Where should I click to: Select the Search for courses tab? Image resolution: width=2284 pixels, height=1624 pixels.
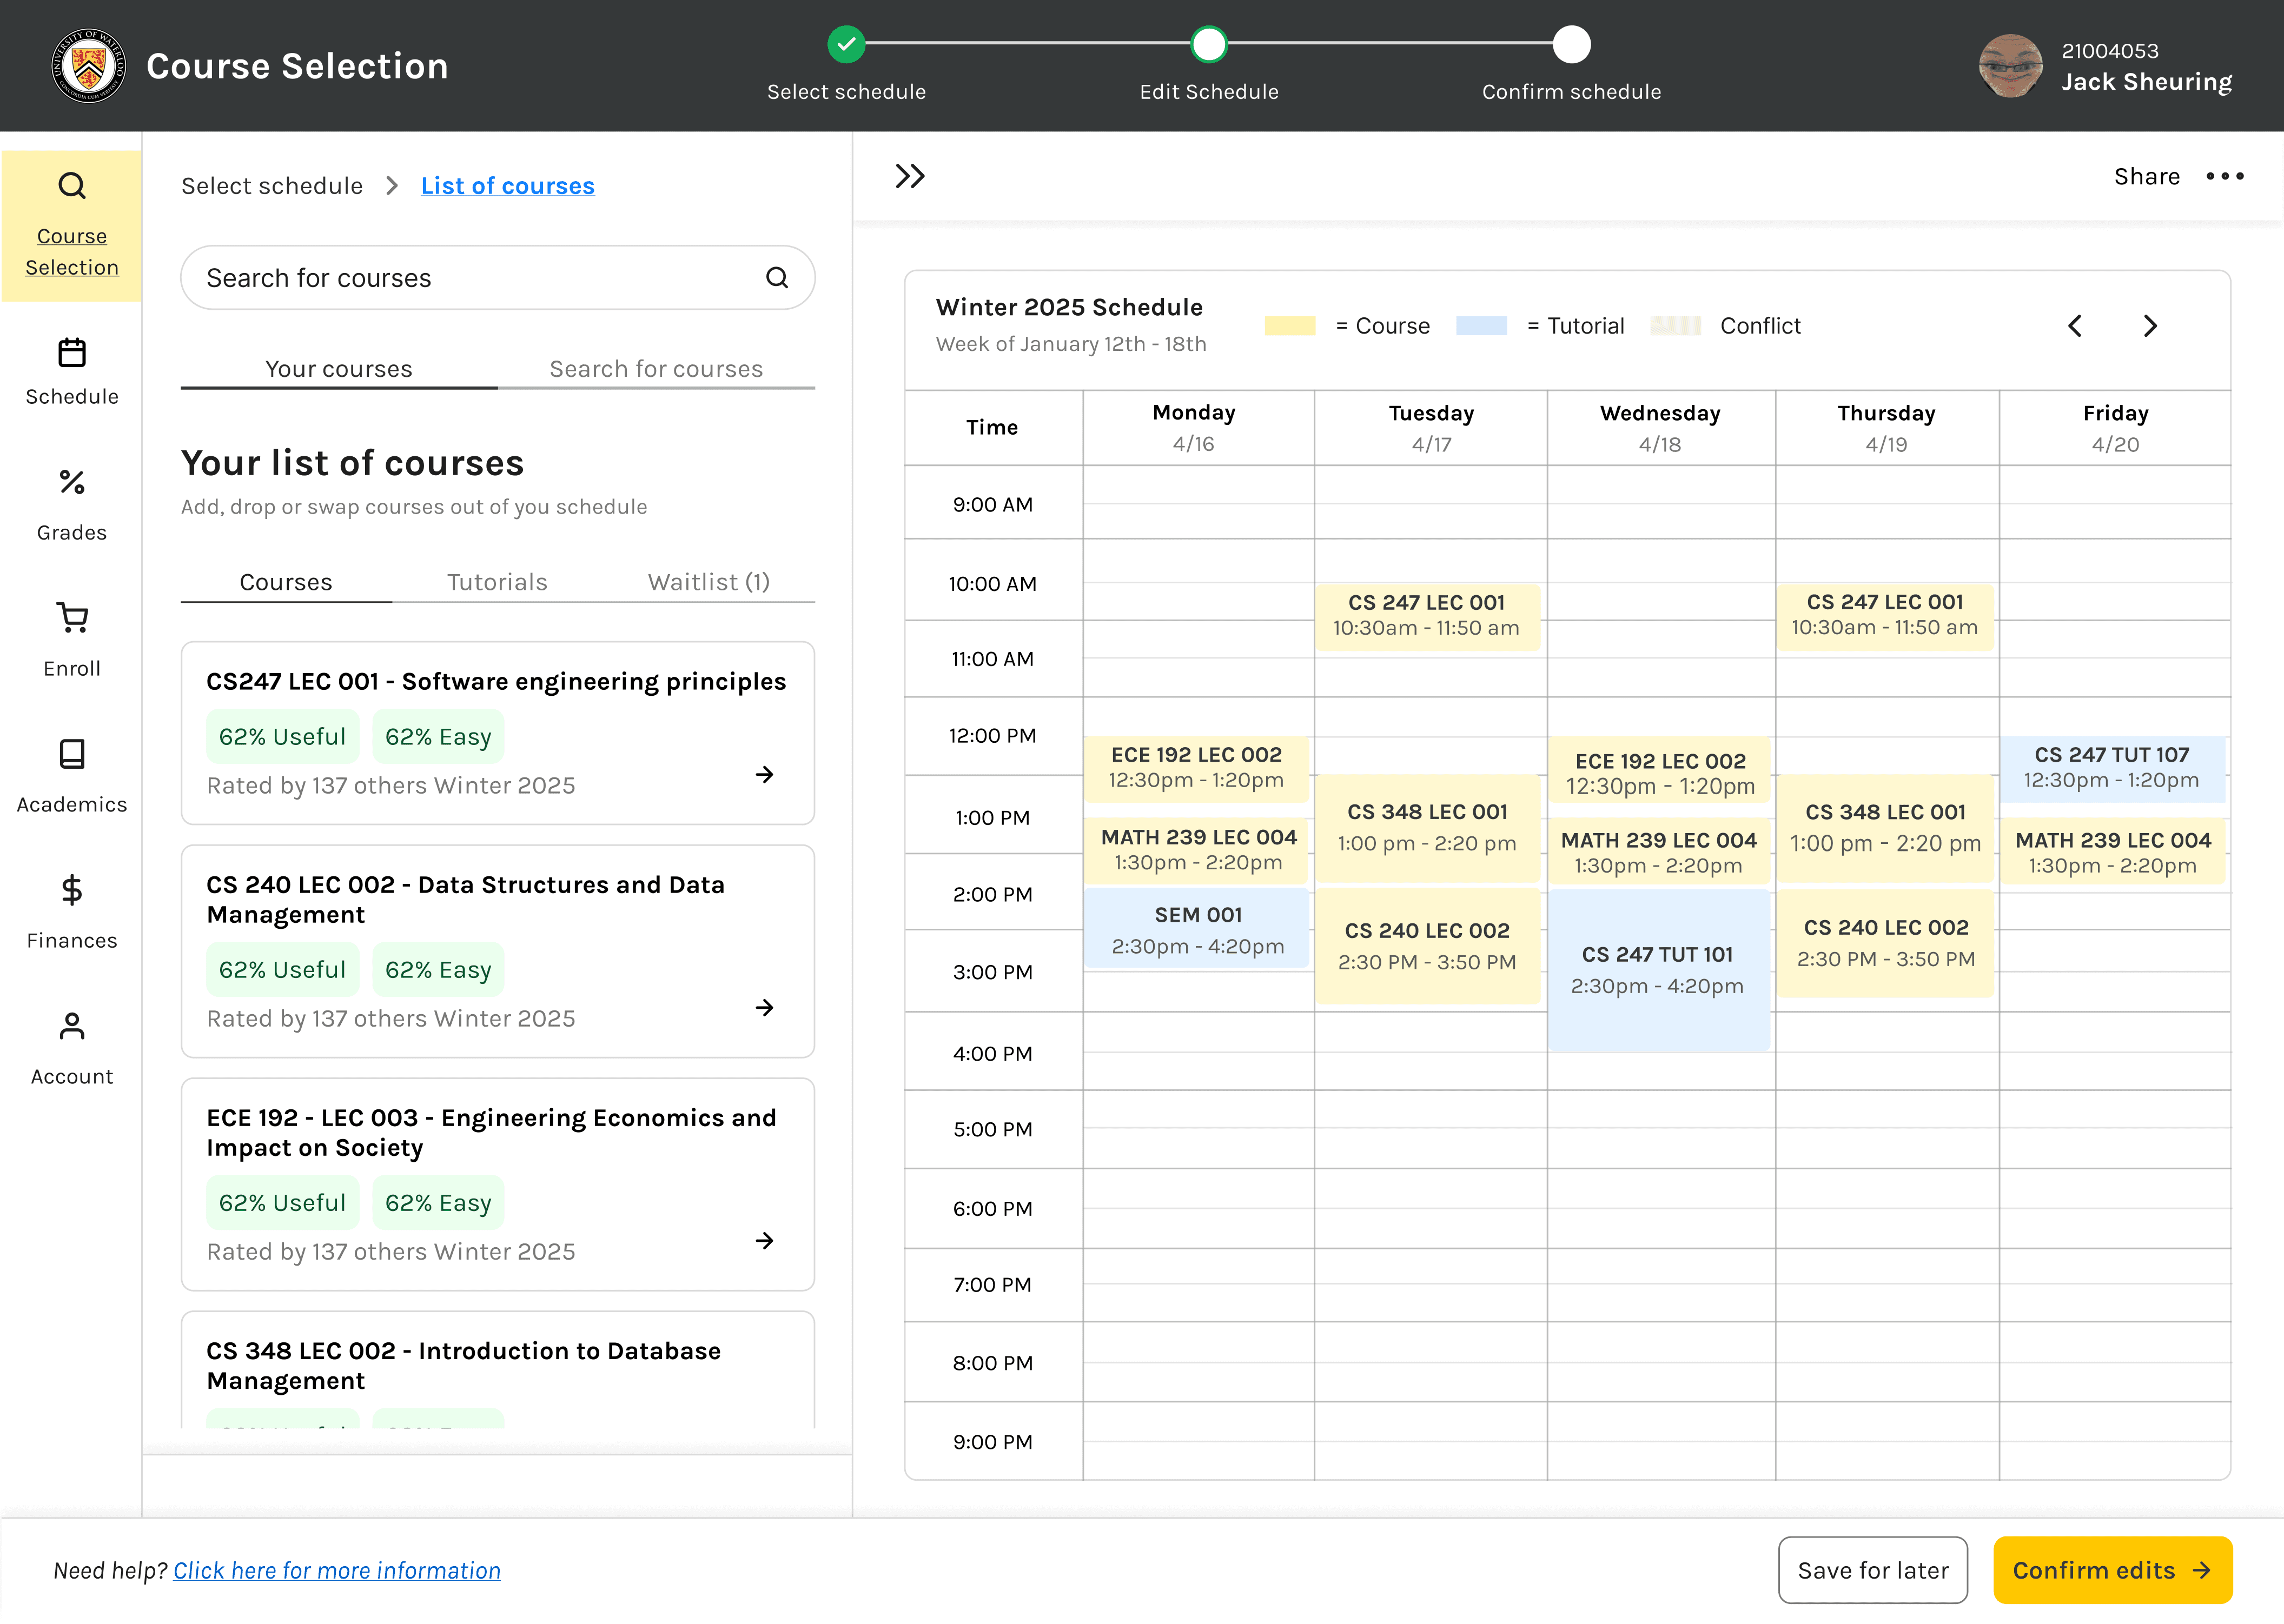click(656, 369)
